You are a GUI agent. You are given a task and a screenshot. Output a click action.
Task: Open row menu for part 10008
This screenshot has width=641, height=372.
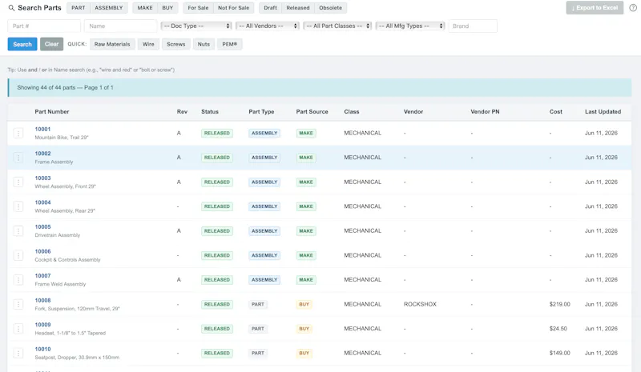click(18, 304)
